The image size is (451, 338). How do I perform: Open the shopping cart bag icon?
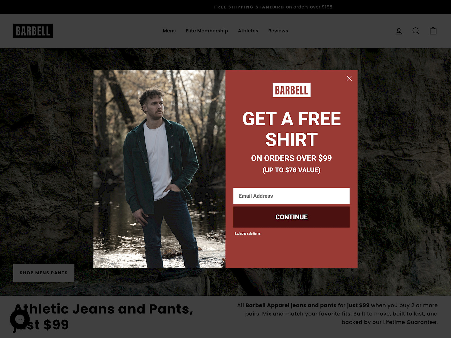433,31
